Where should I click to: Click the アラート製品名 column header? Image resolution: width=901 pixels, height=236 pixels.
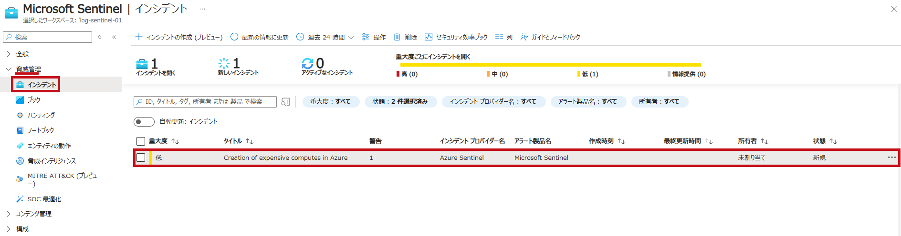tap(533, 141)
